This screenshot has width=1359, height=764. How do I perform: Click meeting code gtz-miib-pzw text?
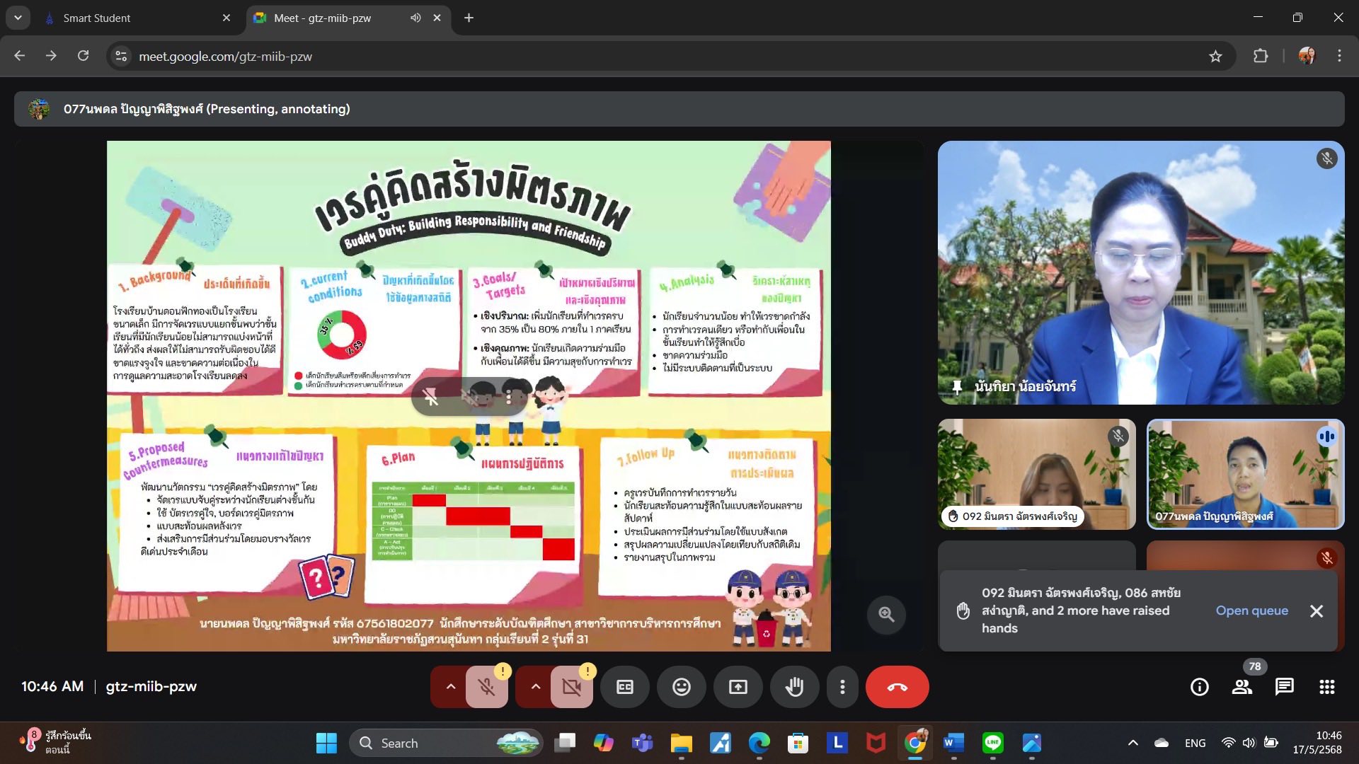[x=151, y=687]
